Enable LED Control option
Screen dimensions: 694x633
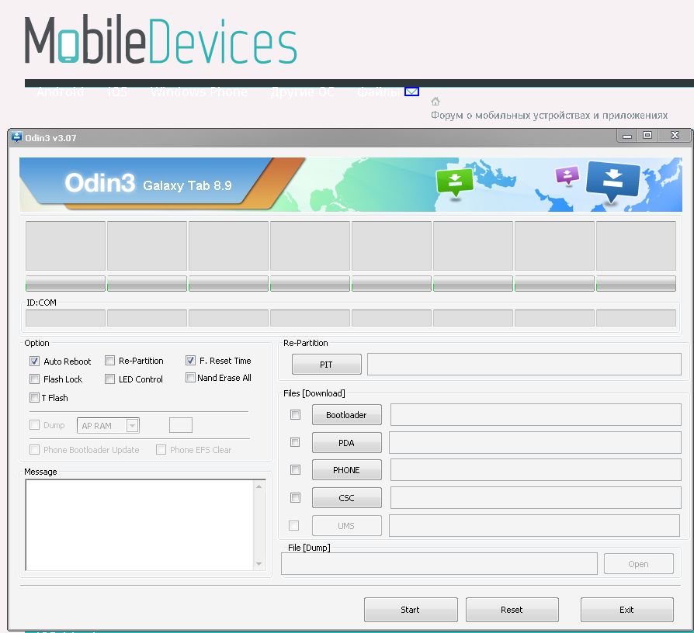[109, 379]
